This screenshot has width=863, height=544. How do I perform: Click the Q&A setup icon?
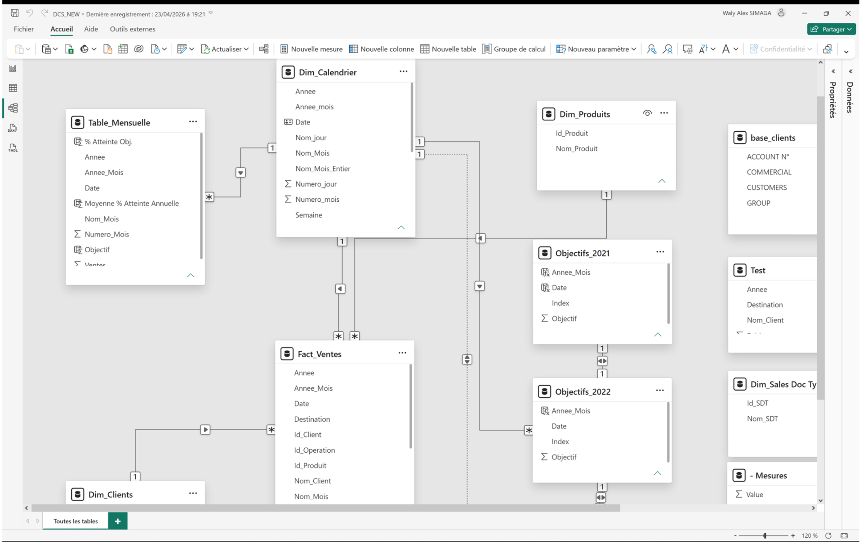(687, 49)
